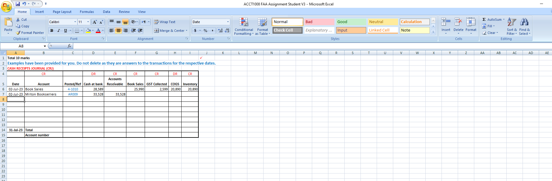
Task: Open the Alignment dialog launcher
Action: [x=187, y=39]
